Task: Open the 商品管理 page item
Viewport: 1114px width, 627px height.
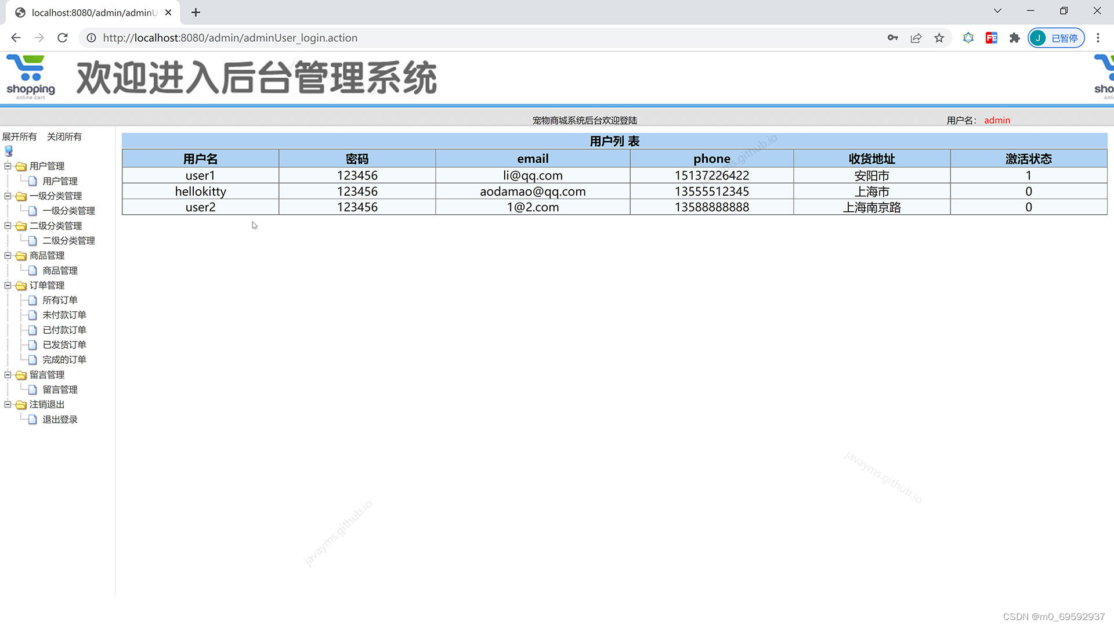Action: point(60,271)
